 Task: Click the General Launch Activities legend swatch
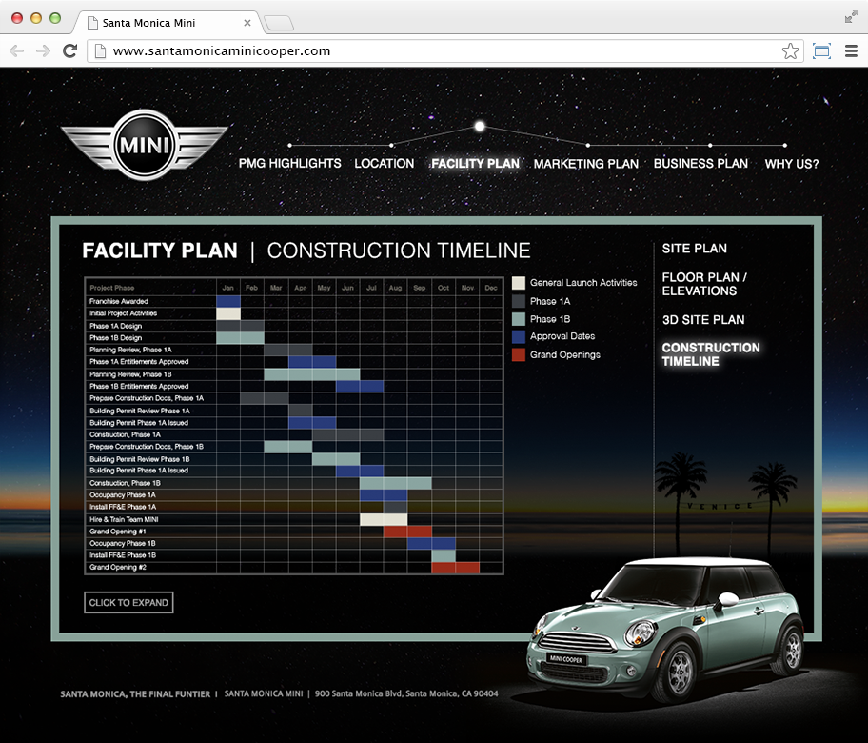pyautogui.click(x=518, y=283)
